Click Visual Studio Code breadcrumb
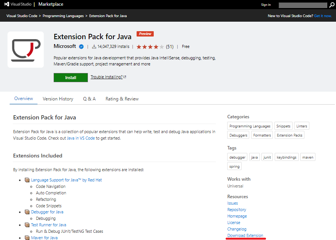This screenshot has height=240, width=336. pyautogui.click(x=22, y=16)
